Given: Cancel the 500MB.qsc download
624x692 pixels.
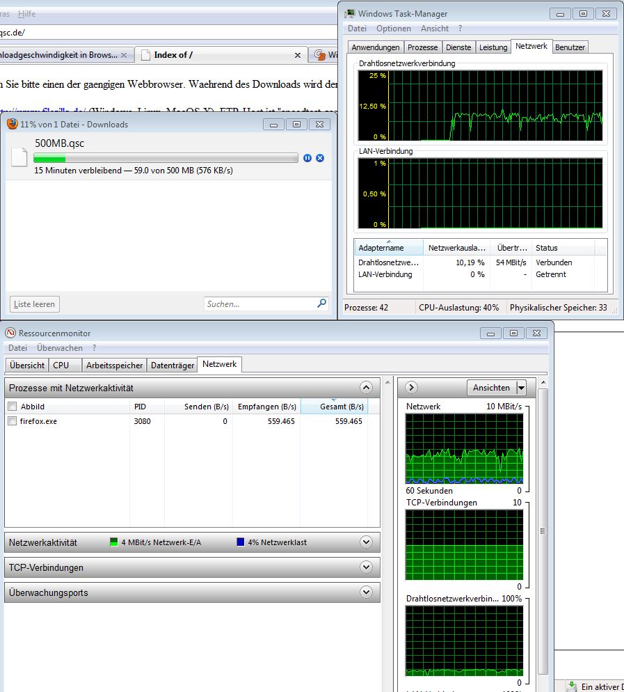Looking at the screenshot, I should (x=320, y=158).
